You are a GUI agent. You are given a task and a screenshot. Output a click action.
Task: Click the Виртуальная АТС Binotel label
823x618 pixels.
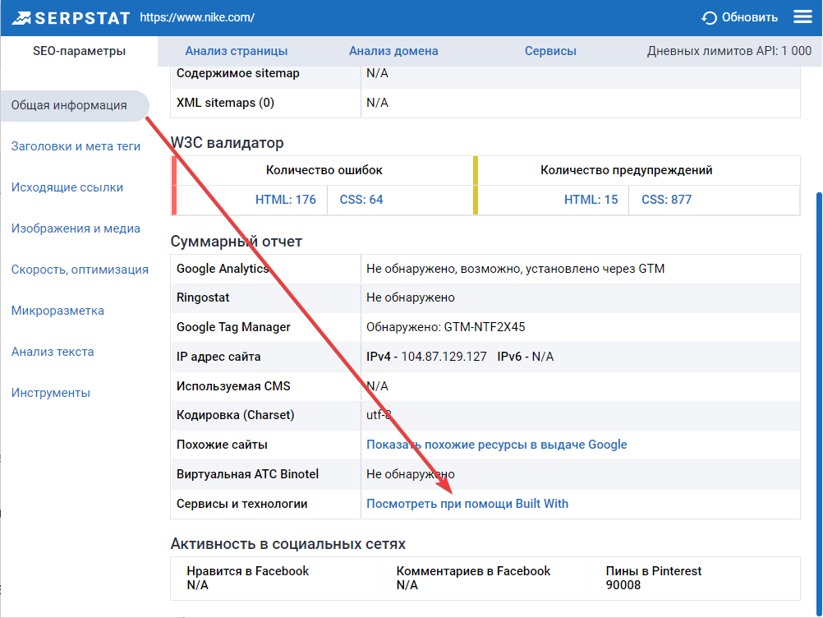(247, 474)
